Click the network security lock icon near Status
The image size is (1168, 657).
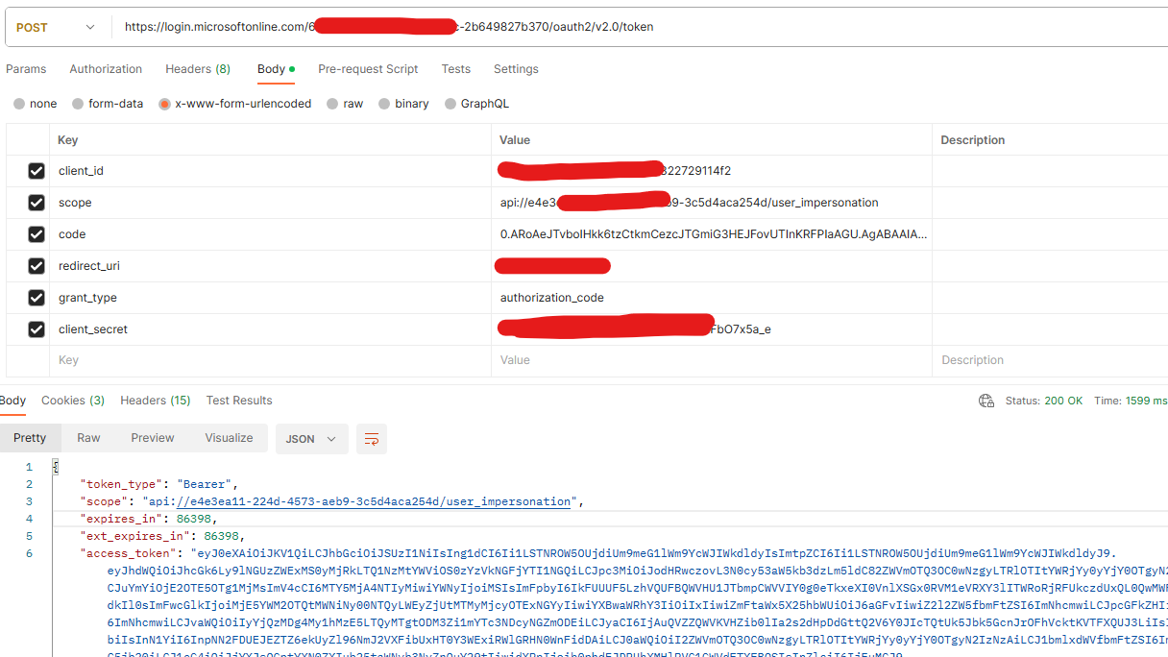click(986, 401)
